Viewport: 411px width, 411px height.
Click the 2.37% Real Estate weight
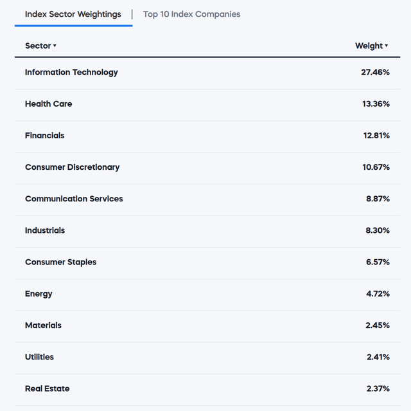pyautogui.click(x=378, y=388)
